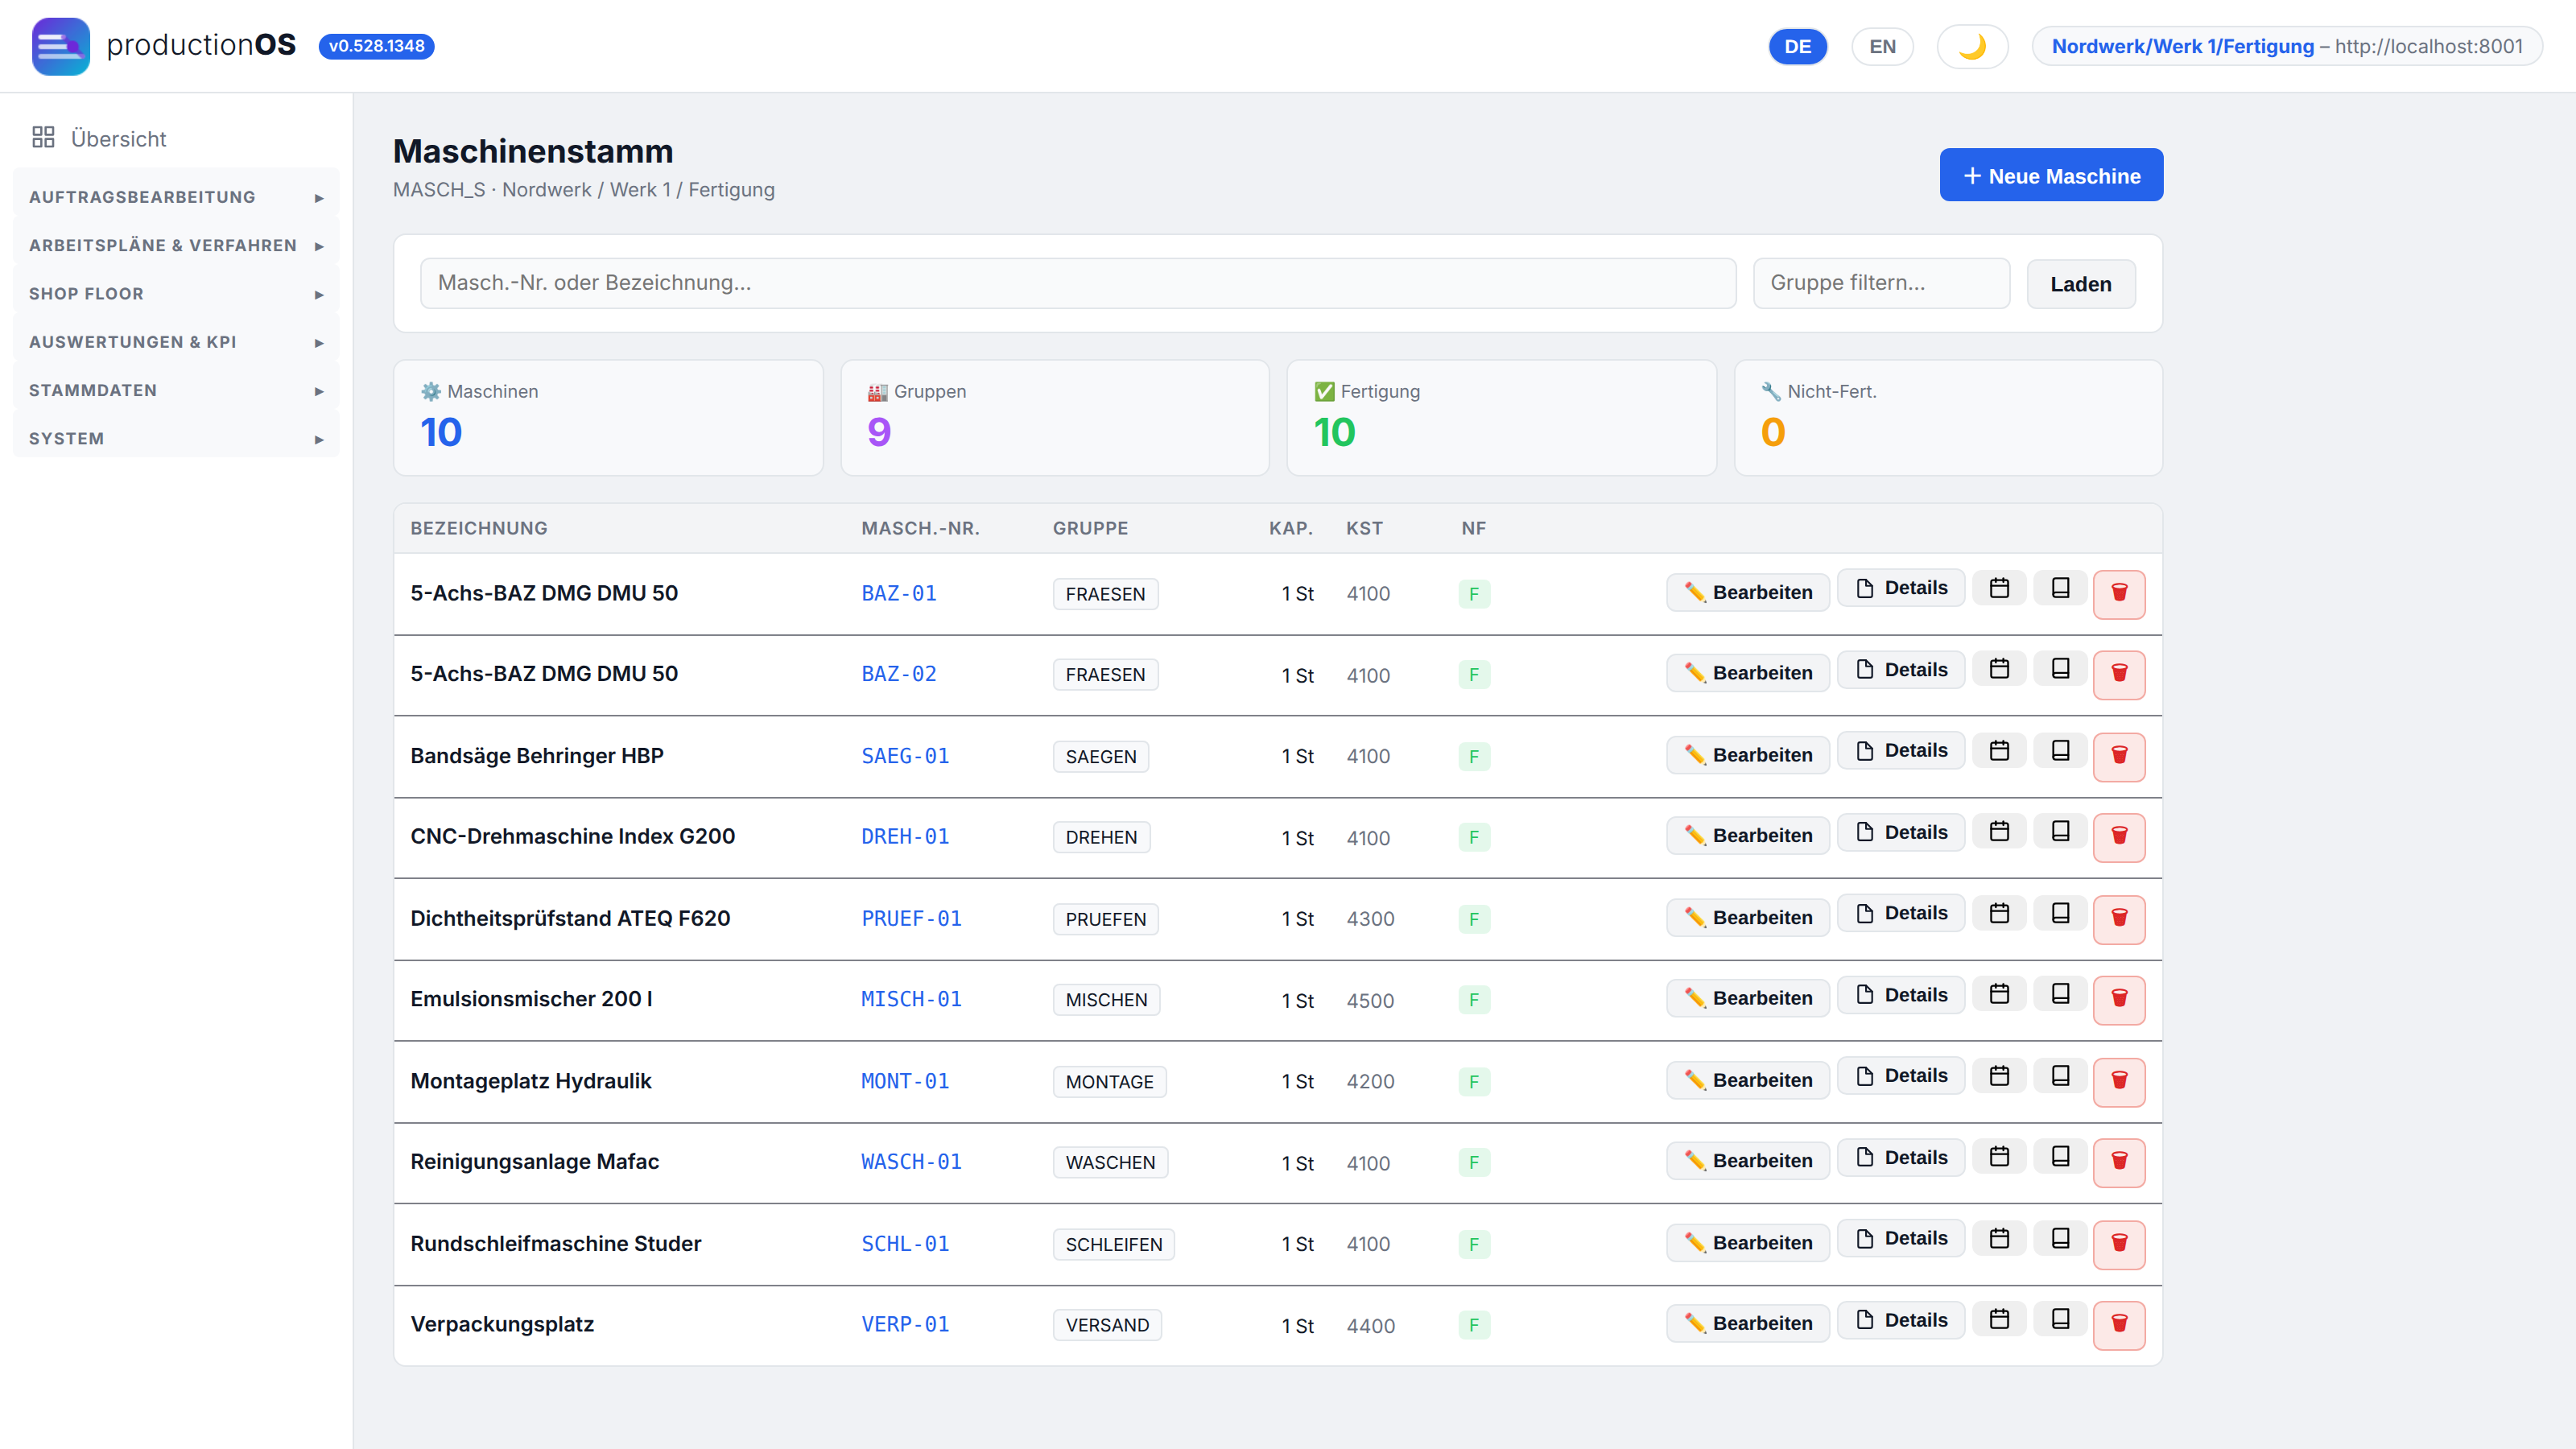Click the productionOS logo icon
The image size is (2576, 1449).
tap(60, 46)
